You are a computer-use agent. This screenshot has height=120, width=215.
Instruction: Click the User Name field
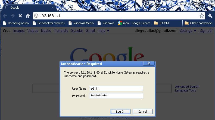(116, 88)
